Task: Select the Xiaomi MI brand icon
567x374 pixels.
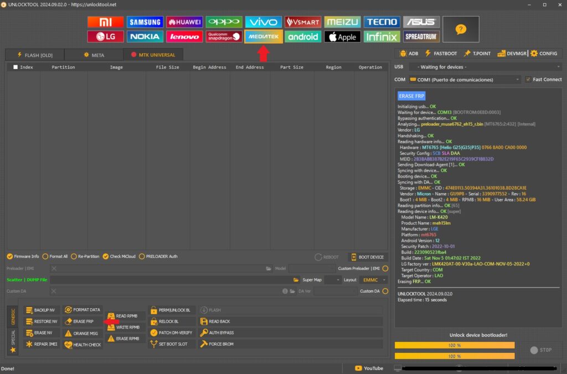Action: coord(105,22)
